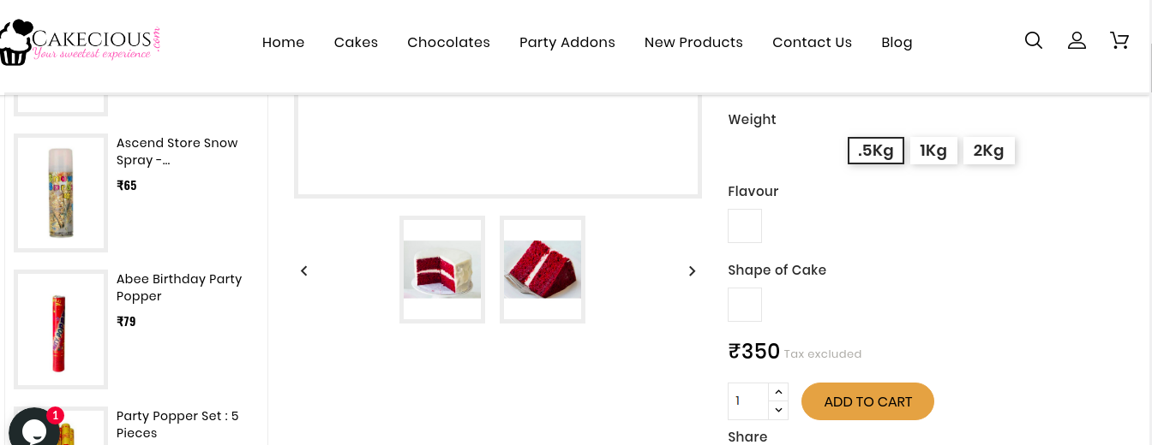Select the Shape of Cake swatch
Viewport: 1152px width, 445px height.
point(744,305)
